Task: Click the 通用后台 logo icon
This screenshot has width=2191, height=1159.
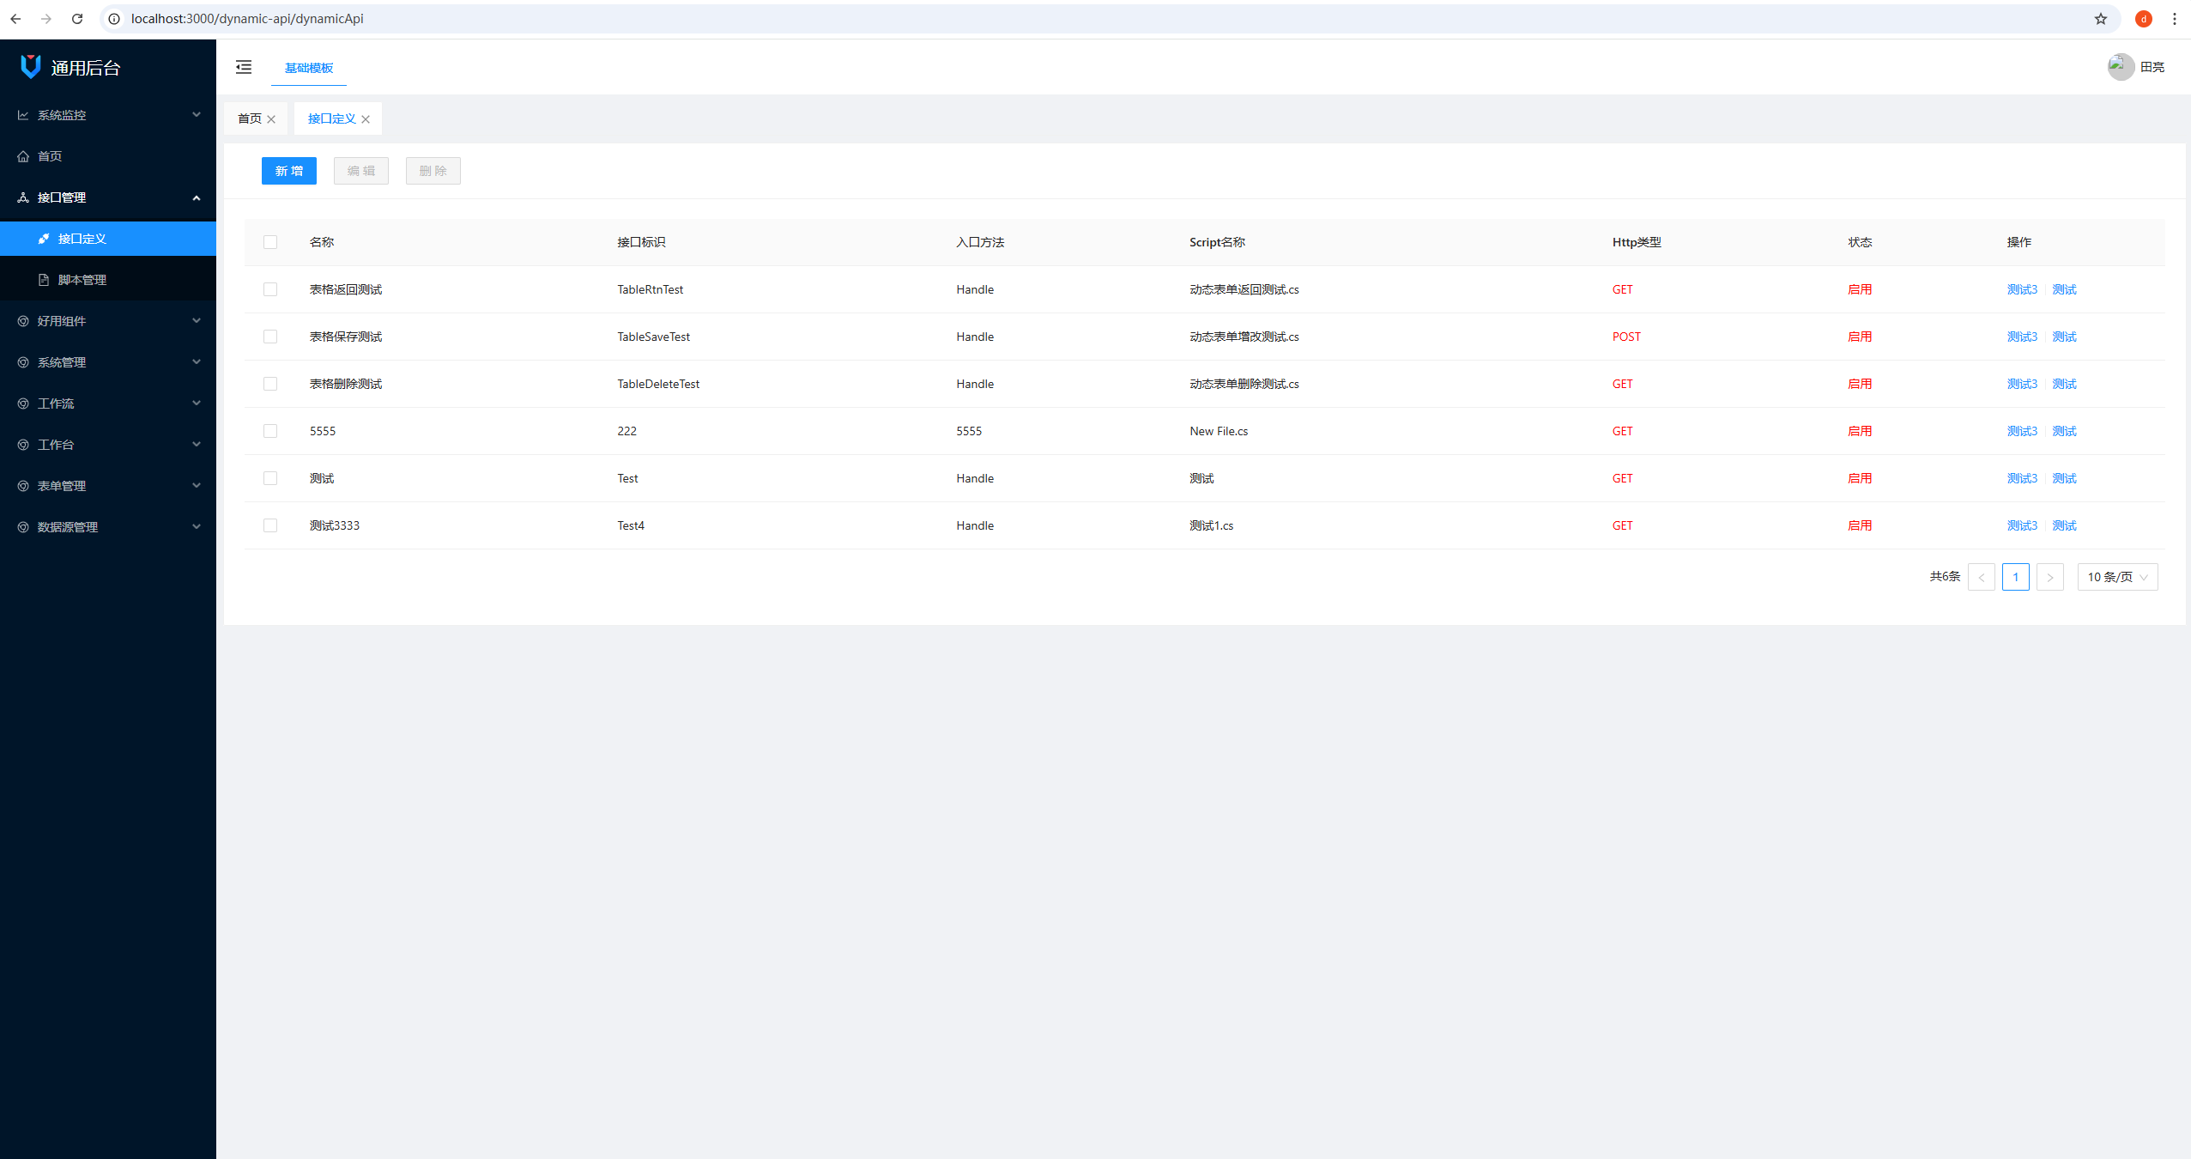Action: point(31,67)
